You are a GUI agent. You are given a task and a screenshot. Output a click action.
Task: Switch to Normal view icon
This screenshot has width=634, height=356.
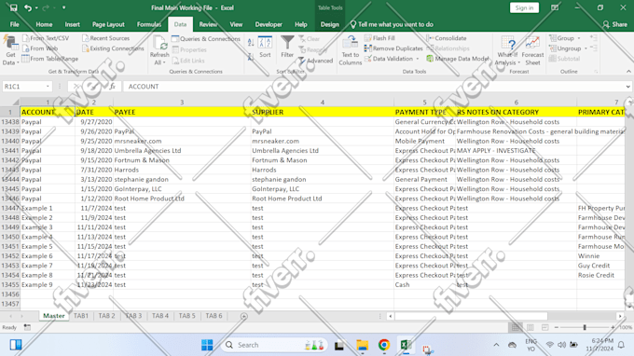point(516,327)
